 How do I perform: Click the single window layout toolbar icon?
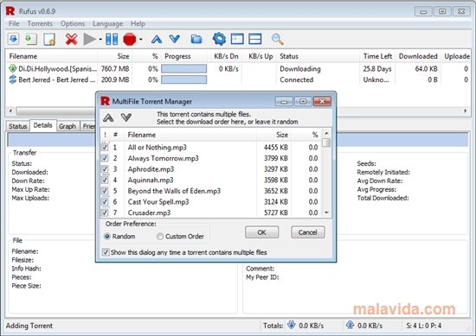[x=237, y=39]
